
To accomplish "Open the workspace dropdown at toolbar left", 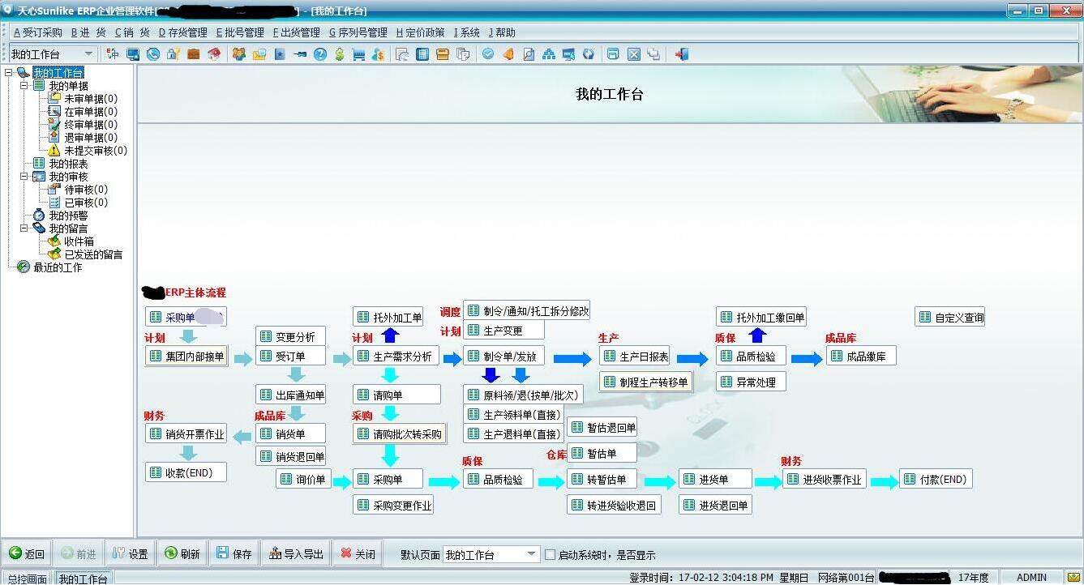I will (x=88, y=54).
